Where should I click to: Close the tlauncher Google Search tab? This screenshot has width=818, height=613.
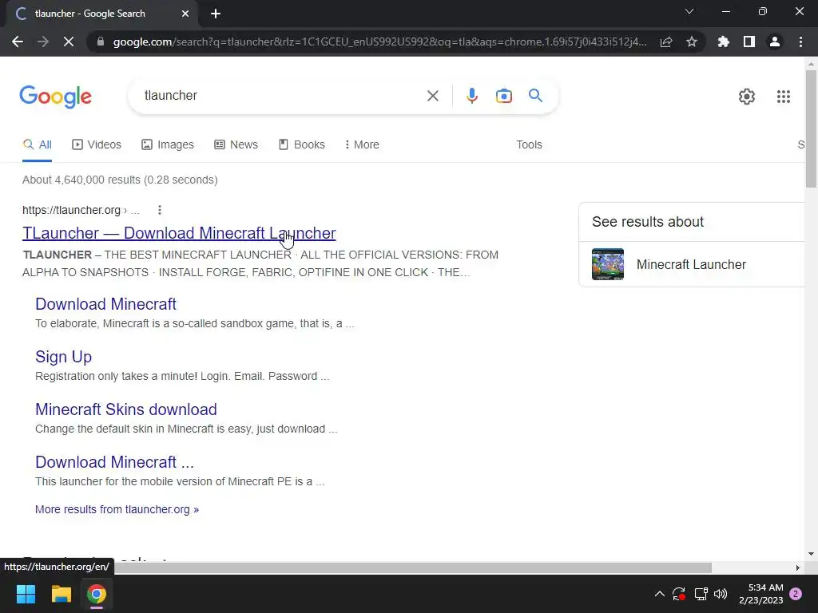(185, 14)
